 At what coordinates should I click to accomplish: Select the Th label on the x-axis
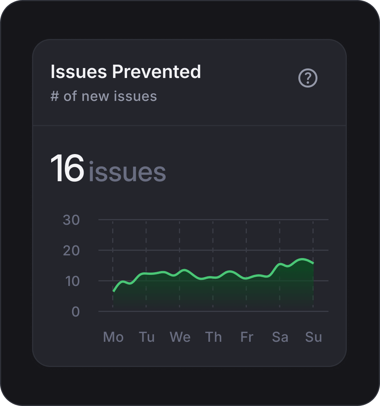point(213,337)
